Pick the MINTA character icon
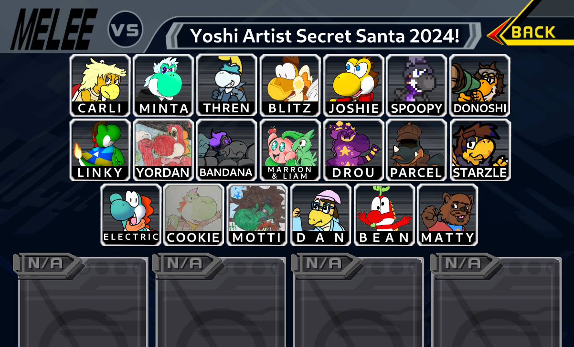Viewport: 574px width, 347px height. (163, 86)
